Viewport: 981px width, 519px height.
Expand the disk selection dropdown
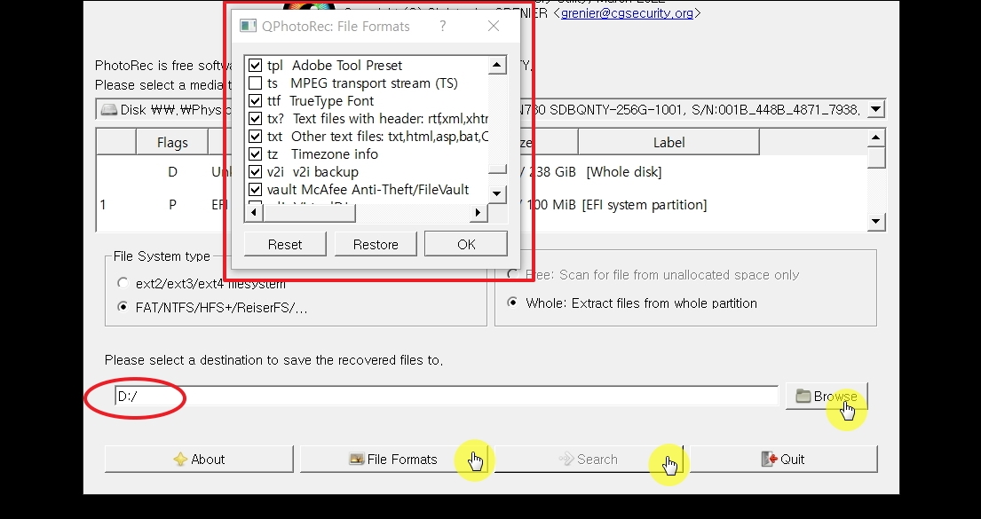tap(876, 109)
